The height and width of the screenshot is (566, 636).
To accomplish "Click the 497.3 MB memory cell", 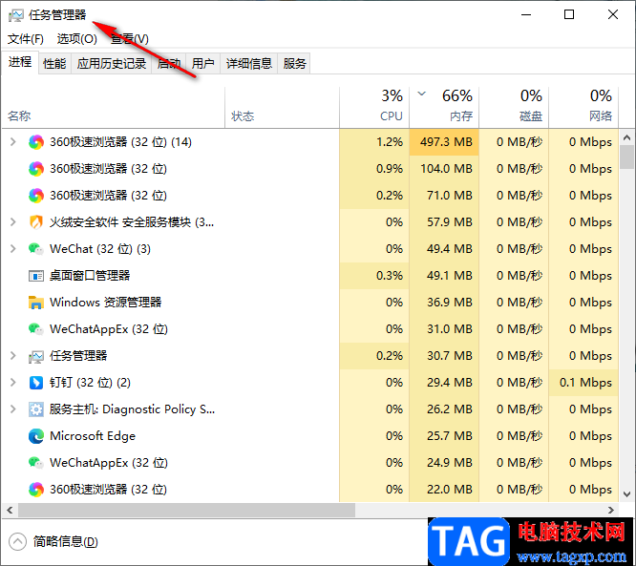I will (x=444, y=142).
